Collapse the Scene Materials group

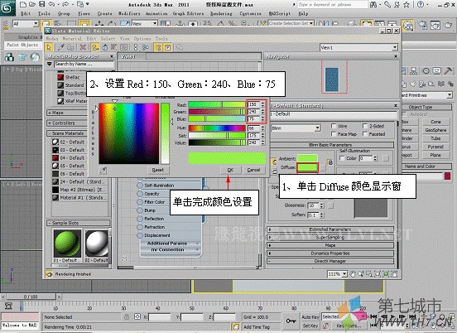point(67,133)
